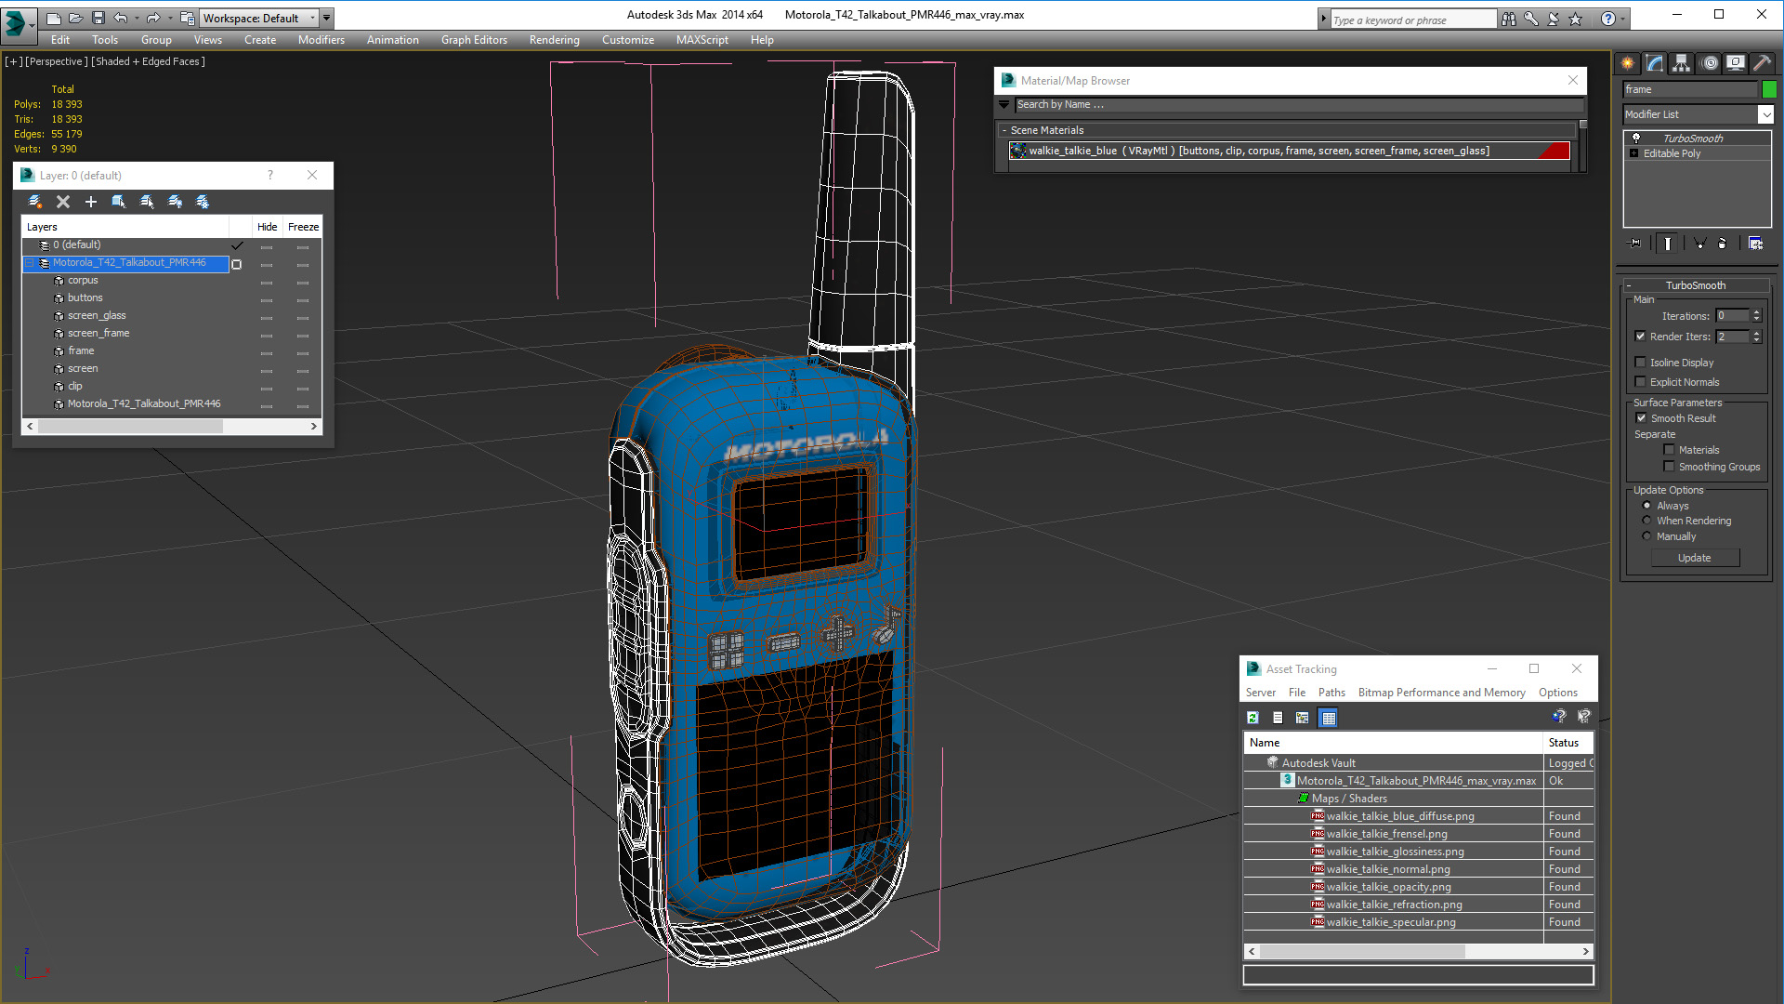Click the Status column header in Asset Tracking

coord(1568,743)
